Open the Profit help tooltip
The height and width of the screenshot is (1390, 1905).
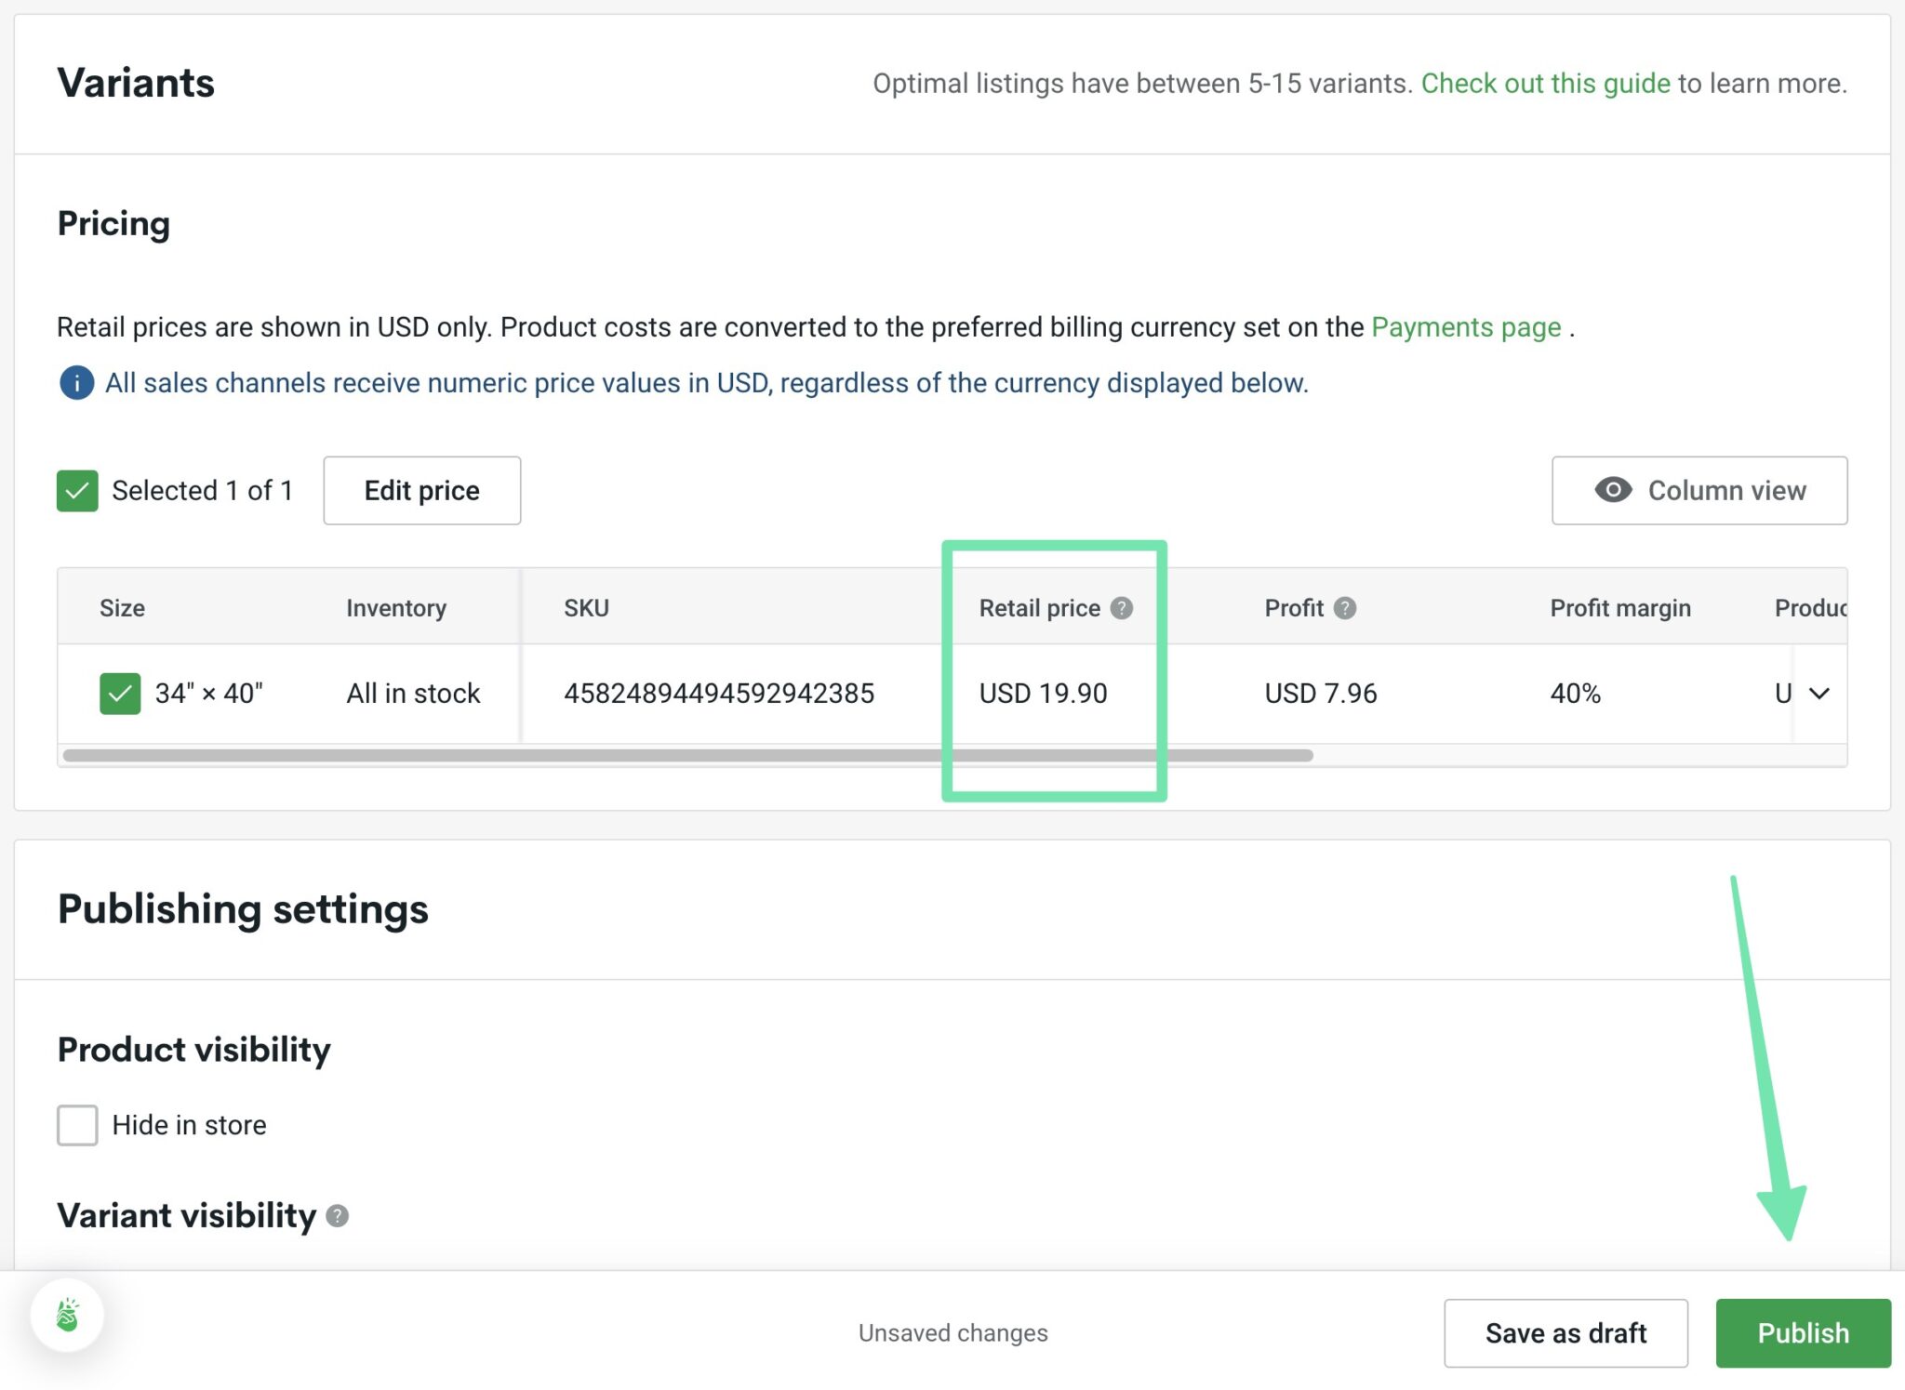(x=1345, y=607)
